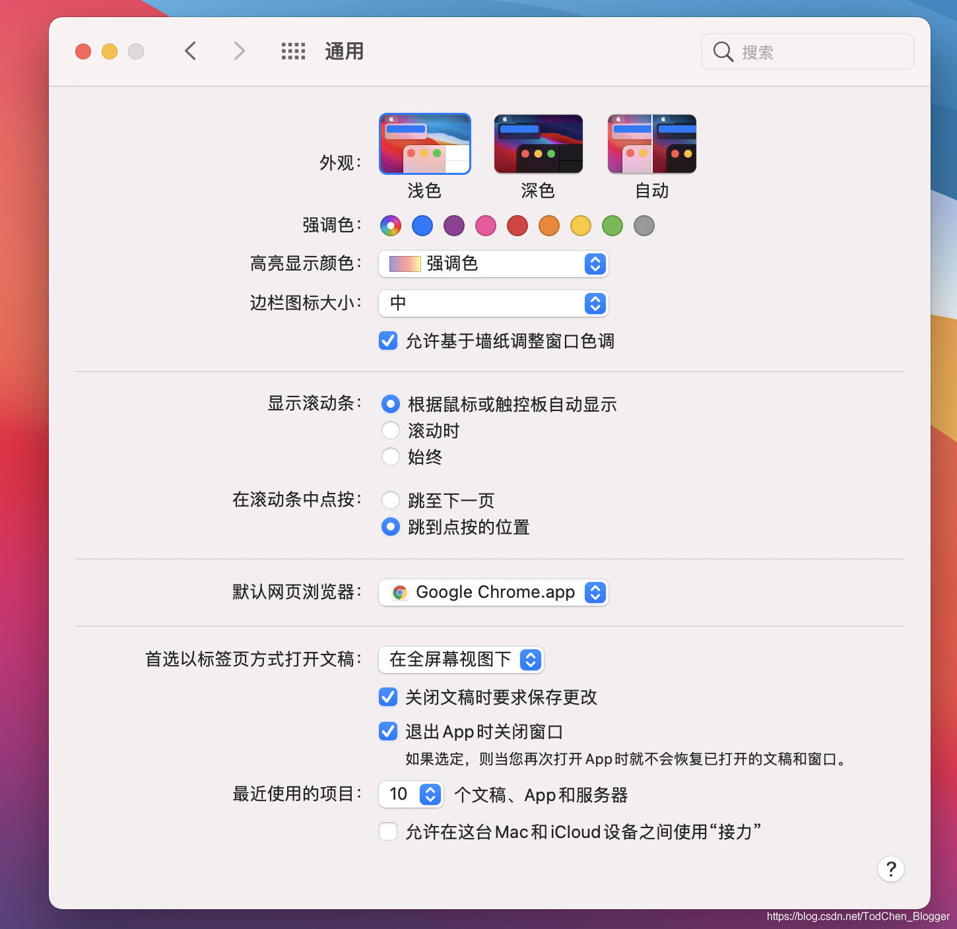Enable the 接力 (Handoff) checkbox
Image resolution: width=957 pixels, height=929 pixels.
click(388, 831)
